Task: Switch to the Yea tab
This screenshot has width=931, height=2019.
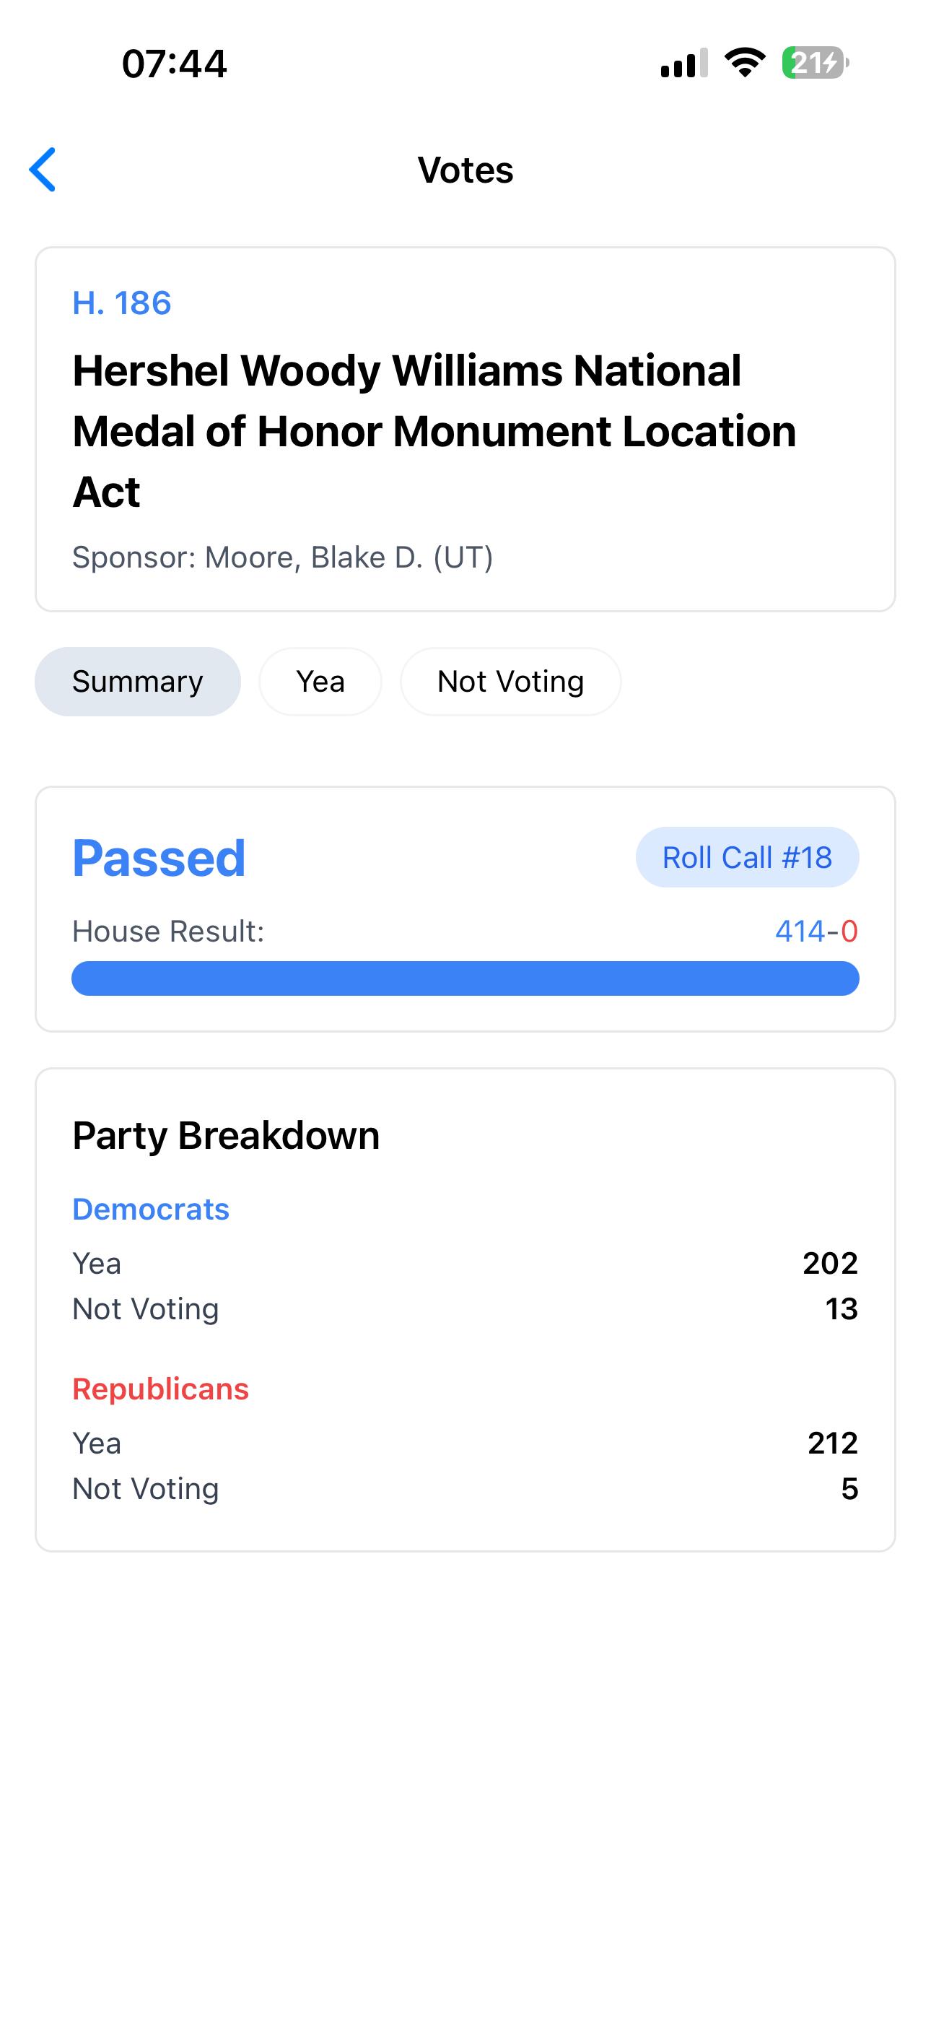Action: tap(320, 681)
